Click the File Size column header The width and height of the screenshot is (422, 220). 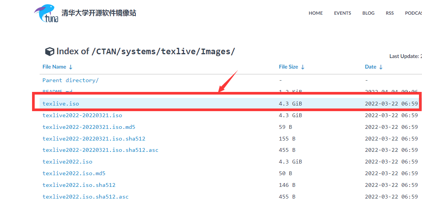pyautogui.click(x=288, y=67)
